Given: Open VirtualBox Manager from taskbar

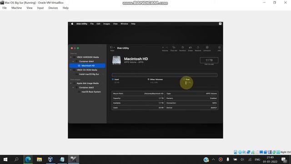Looking at the screenshot, I should coord(50,159).
